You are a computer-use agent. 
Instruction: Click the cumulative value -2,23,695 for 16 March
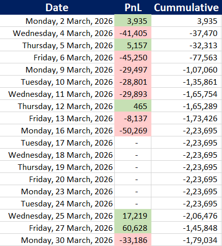coord(186,130)
